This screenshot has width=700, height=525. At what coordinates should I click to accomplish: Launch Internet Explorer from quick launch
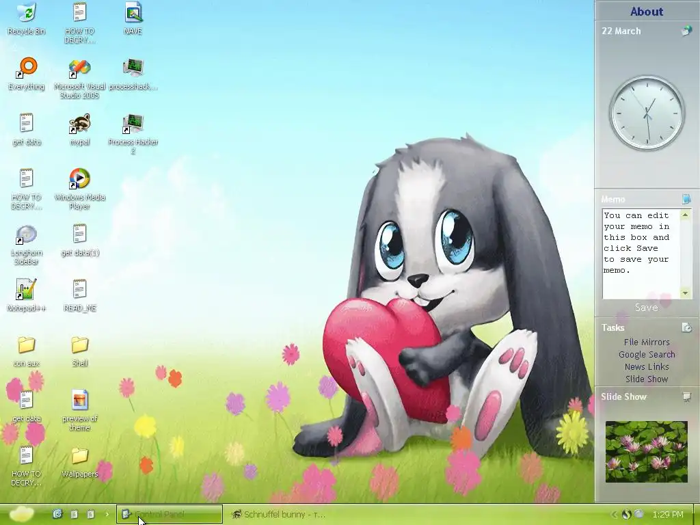[57, 514]
